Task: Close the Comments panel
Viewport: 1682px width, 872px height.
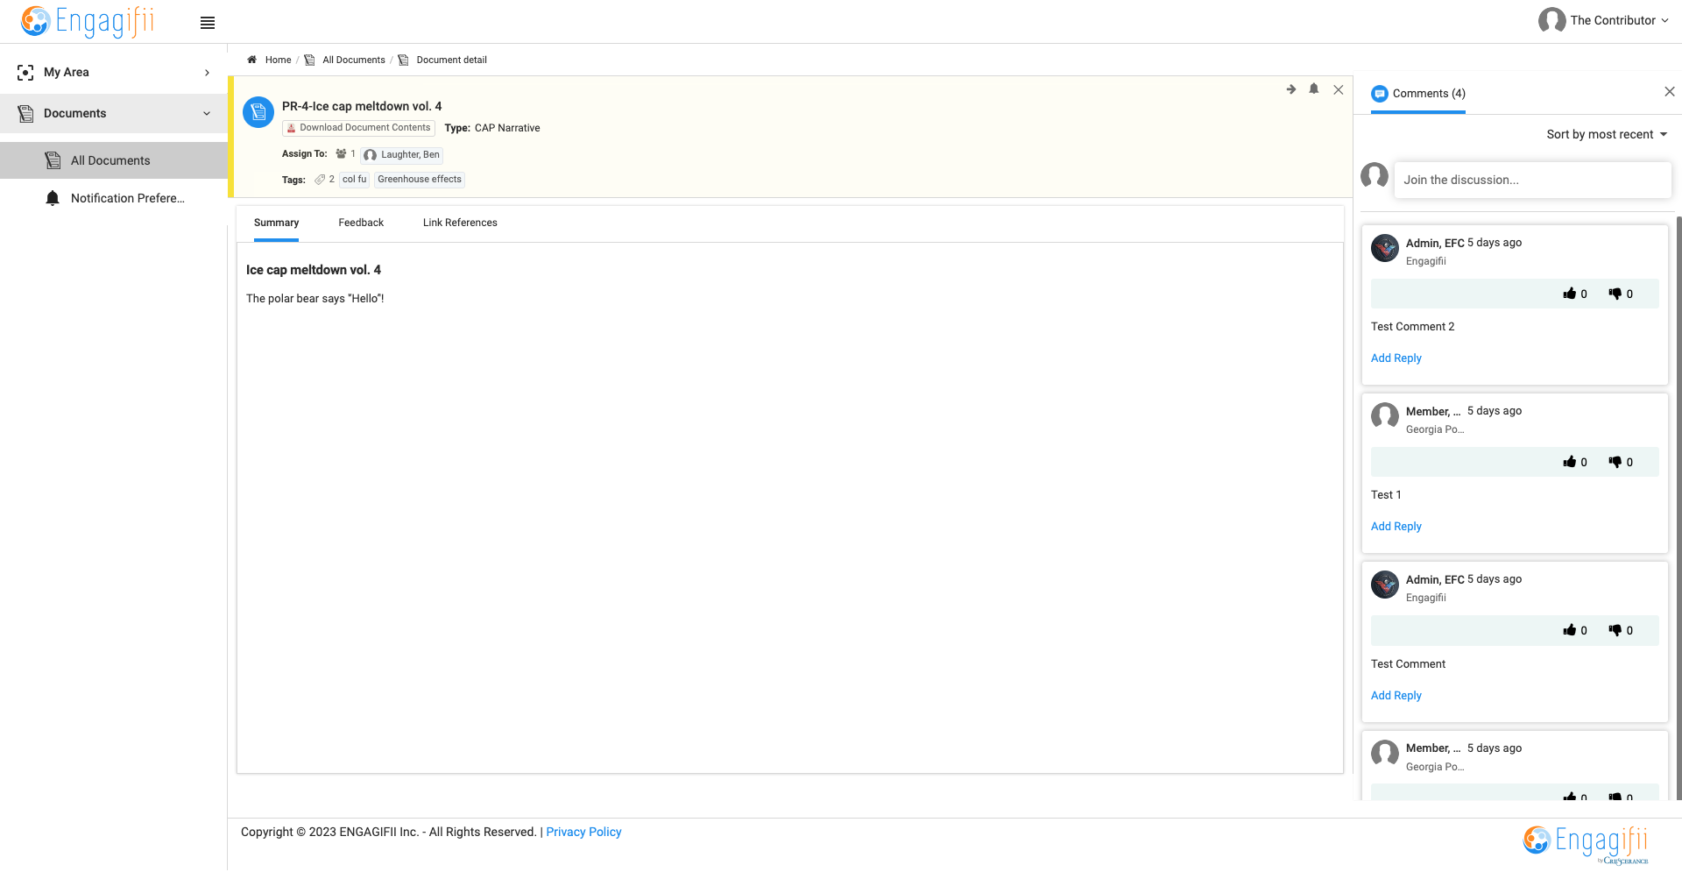Action: coord(1670,91)
